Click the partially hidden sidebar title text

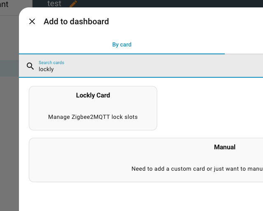pos(4,5)
